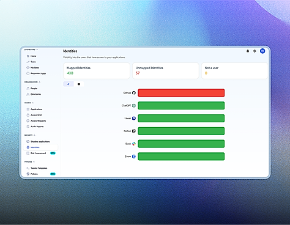
Task: Open the Mapped Identities card
Action: coord(97,71)
